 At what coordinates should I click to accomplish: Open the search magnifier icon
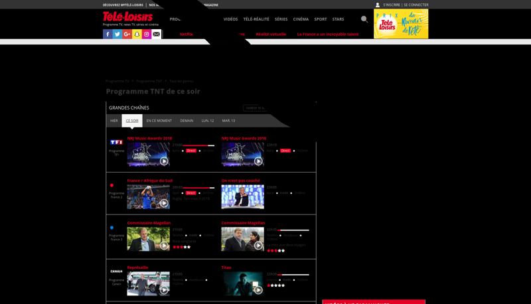pyautogui.click(x=364, y=19)
